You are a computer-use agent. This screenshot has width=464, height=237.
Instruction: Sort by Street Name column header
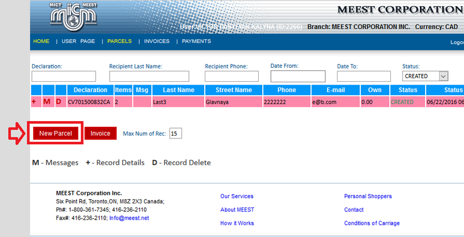(234, 90)
